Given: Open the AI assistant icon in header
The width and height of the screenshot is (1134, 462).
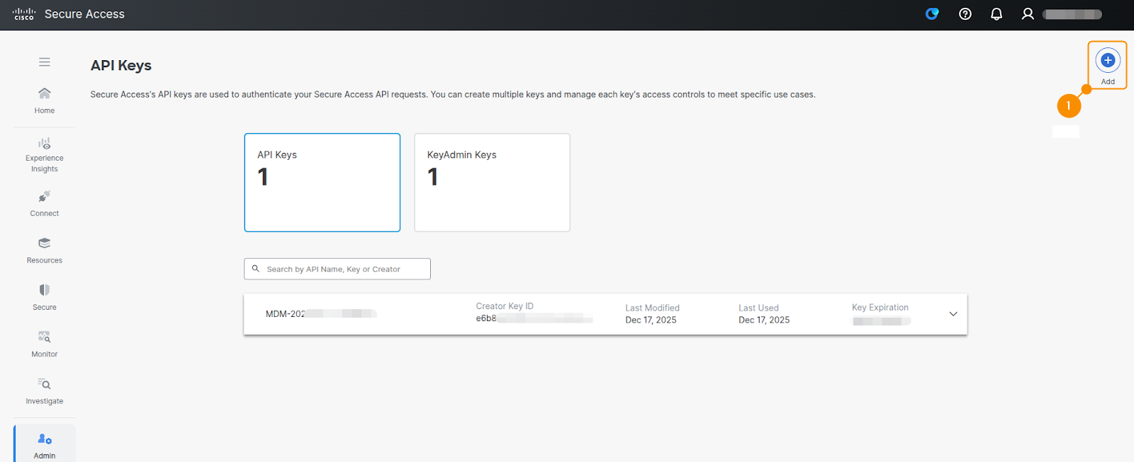Looking at the screenshot, I should 932,14.
